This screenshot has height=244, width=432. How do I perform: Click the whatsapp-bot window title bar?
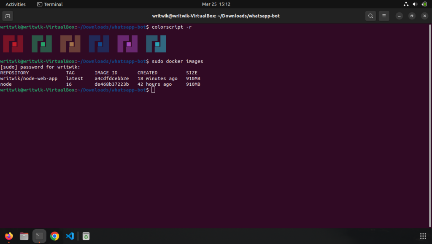(216, 16)
